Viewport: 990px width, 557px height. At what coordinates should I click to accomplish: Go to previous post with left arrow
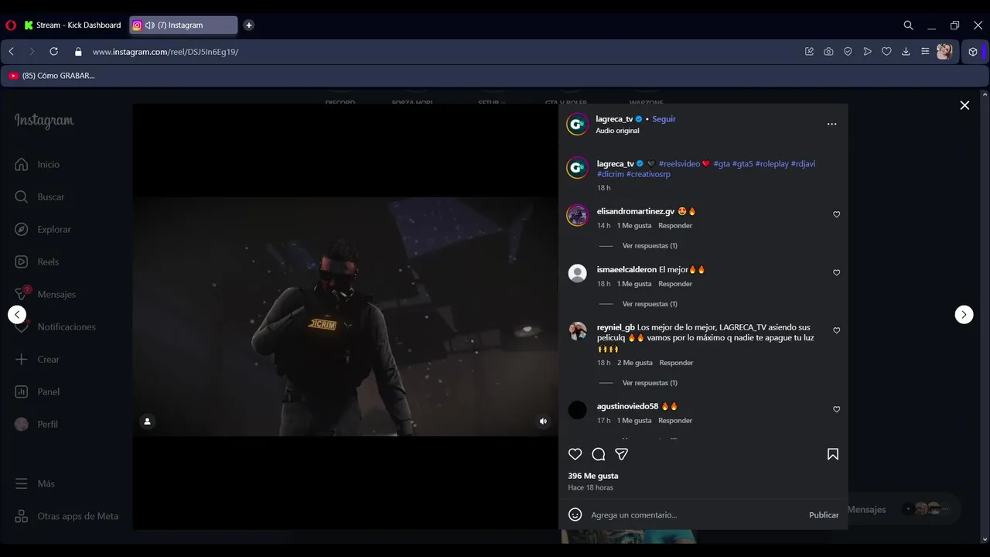[x=17, y=314]
